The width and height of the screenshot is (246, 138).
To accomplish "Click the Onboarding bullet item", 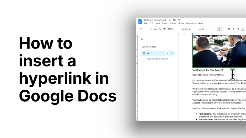I will (222, 115).
